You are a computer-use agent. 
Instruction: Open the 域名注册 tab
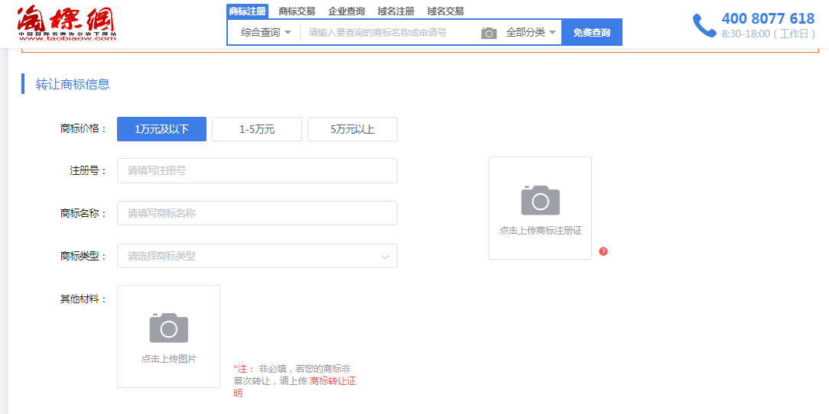(x=396, y=11)
